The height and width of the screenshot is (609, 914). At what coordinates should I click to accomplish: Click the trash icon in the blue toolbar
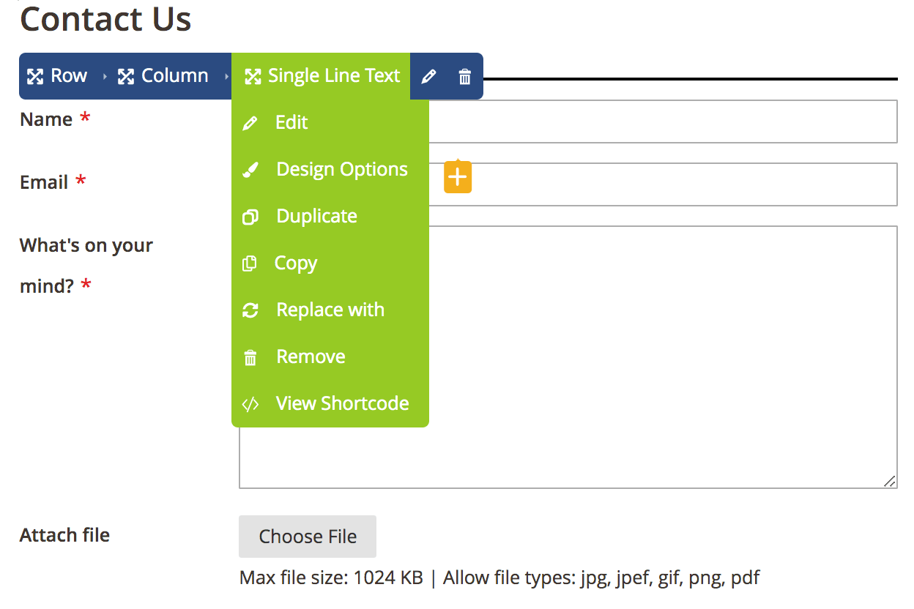[x=464, y=76]
